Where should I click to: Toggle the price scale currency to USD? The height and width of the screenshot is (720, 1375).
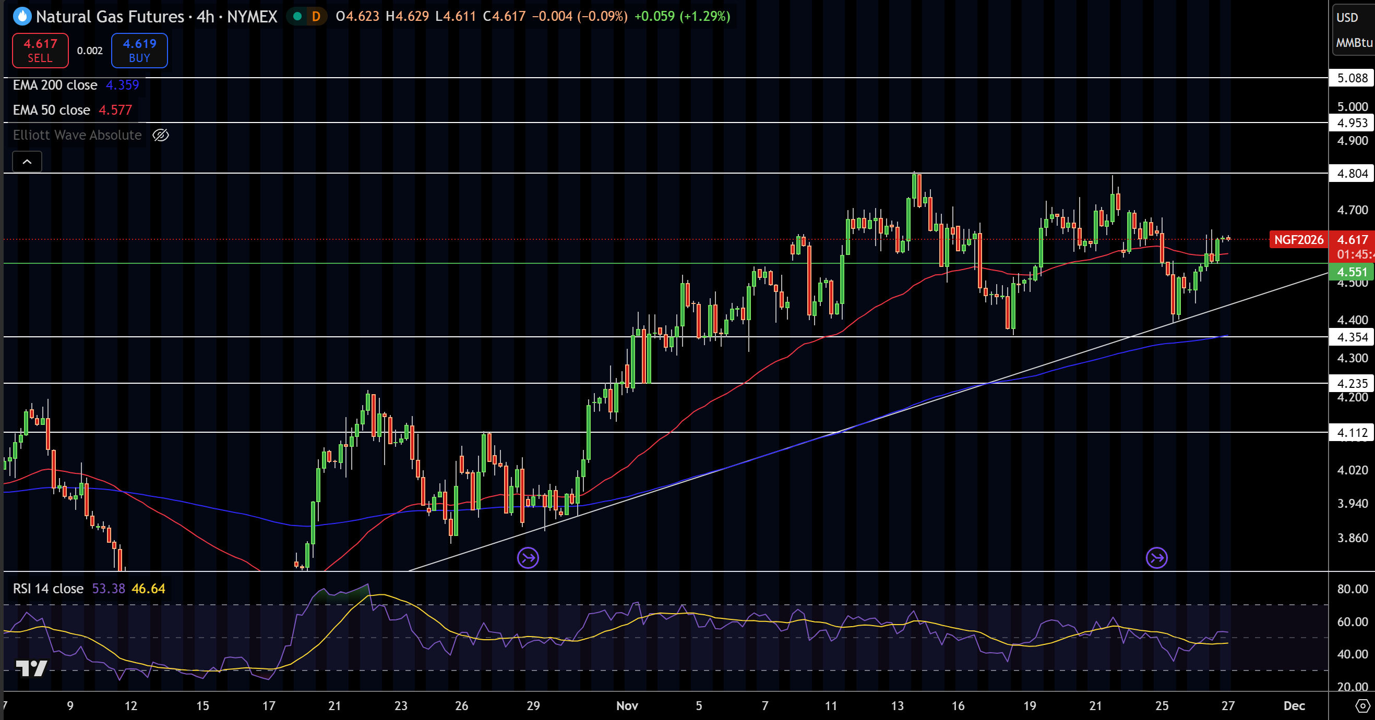(x=1348, y=17)
